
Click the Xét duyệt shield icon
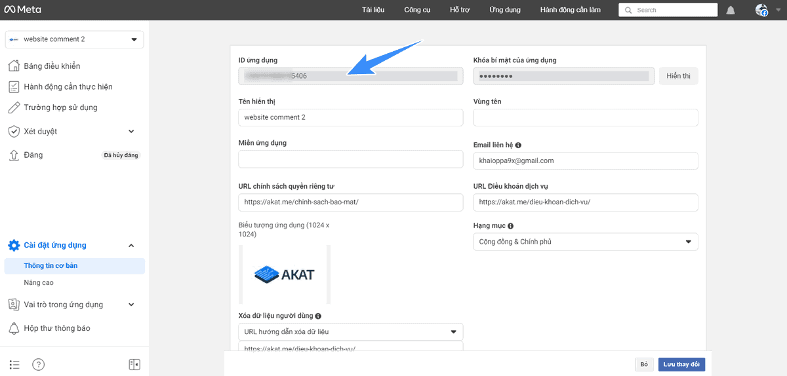pos(13,131)
